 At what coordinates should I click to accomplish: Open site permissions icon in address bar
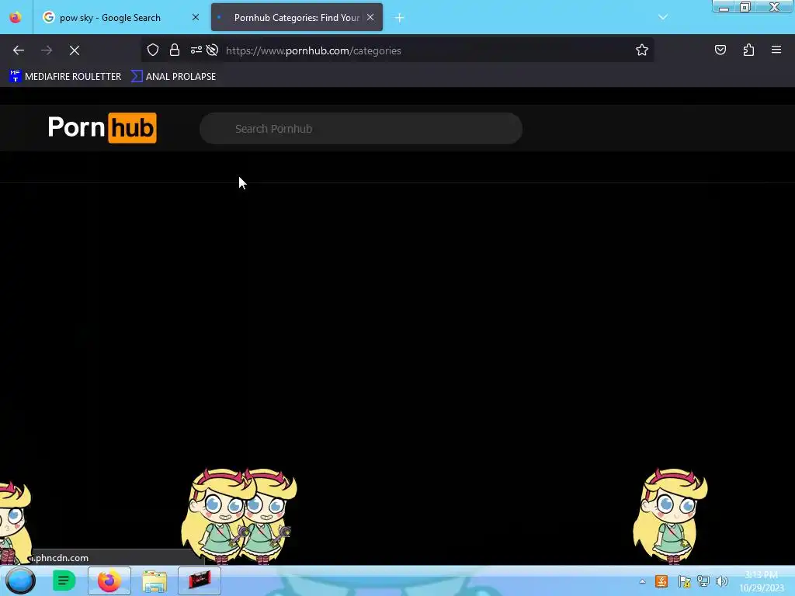(x=196, y=50)
